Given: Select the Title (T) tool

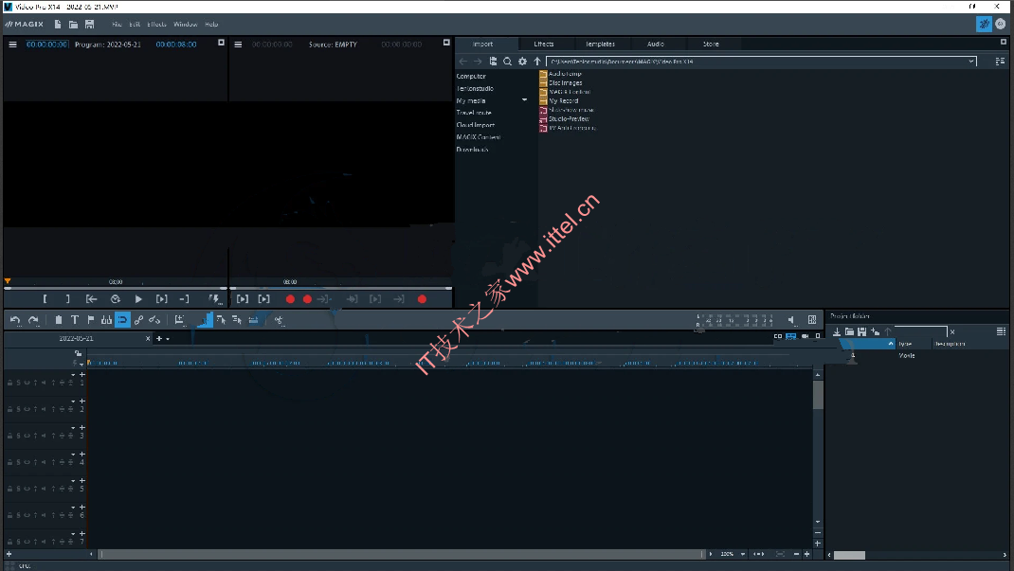Looking at the screenshot, I should [x=74, y=320].
